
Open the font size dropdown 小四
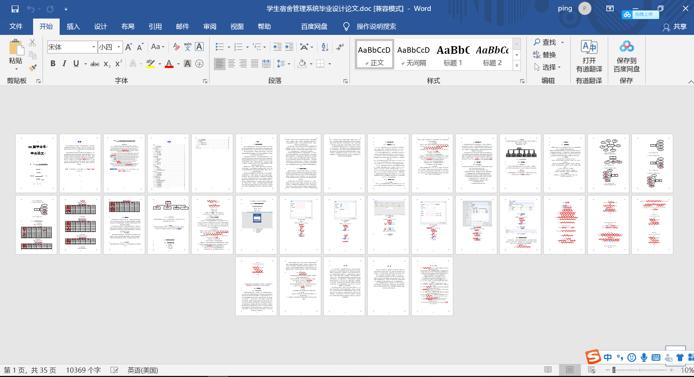click(119, 47)
